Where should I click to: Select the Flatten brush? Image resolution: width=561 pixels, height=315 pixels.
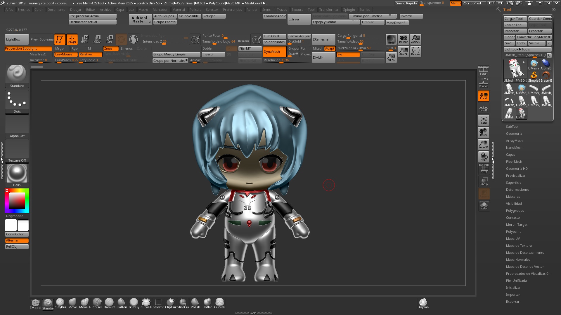pyautogui.click(x=122, y=304)
